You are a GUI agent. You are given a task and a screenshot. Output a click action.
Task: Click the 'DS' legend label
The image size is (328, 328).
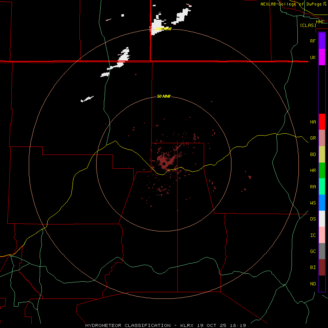pyautogui.click(x=313, y=219)
